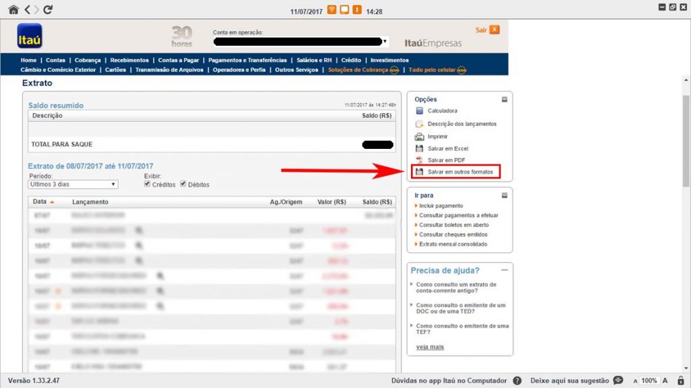Viewport: 691px width, 388px height.
Task: Click the reload page icon
Action: tap(48, 9)
